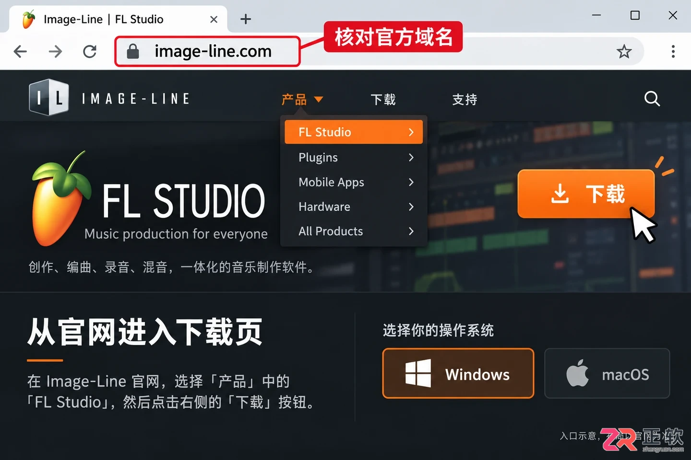Open the 支持 navigation item

465,99
